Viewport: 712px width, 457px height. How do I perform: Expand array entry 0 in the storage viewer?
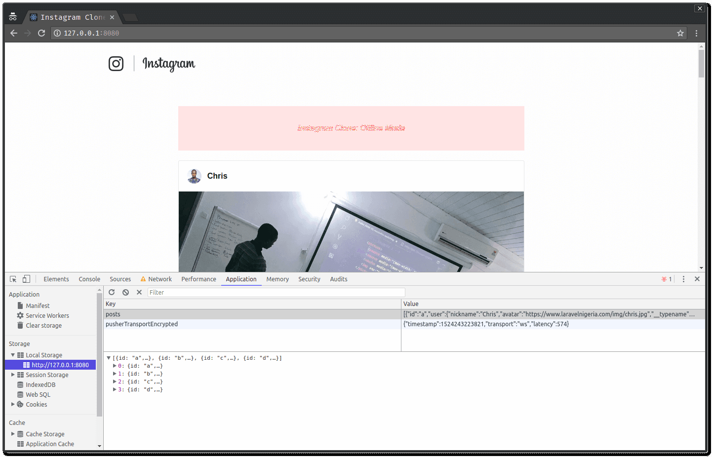(x=115, y=365)
